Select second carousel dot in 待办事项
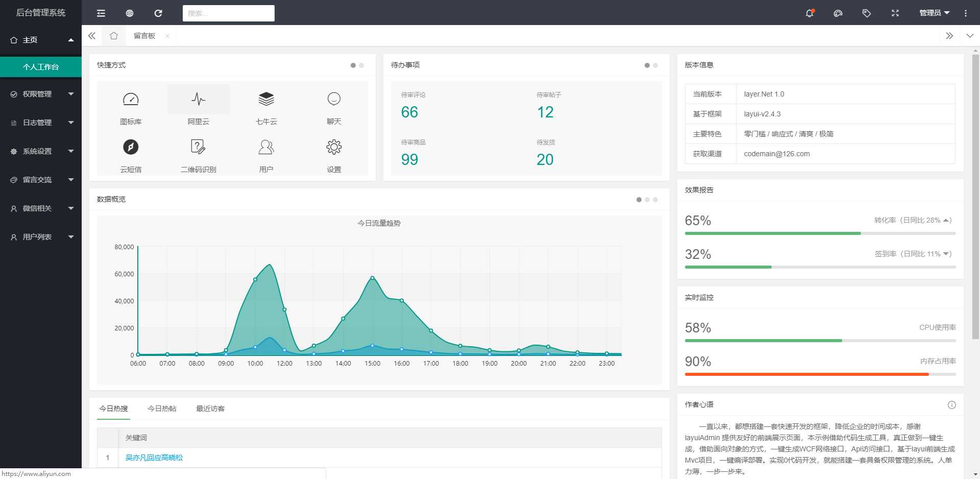The image size is (980, 479). pos(655,65)
